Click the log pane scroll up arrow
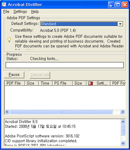This screenshot has height=150, width=130. [x=123, y=121]
